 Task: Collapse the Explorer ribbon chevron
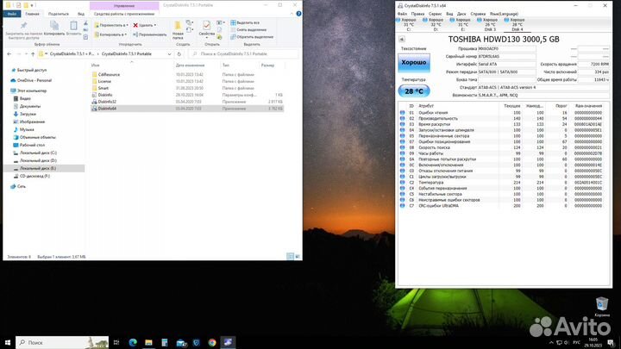tap(292, 14)
